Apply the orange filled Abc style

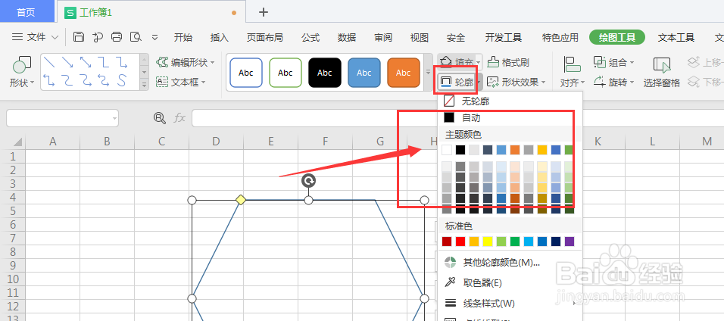(x=403, y=73)
